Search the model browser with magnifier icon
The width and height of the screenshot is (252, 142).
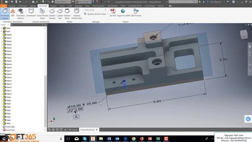[x=43, y=25]
